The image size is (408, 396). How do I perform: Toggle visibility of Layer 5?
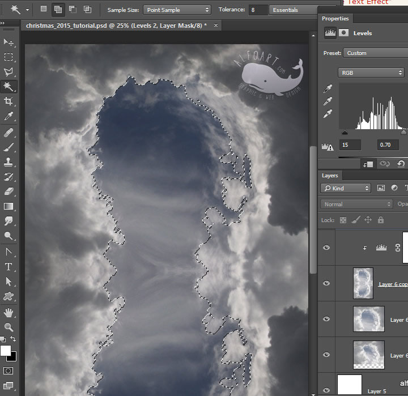click(326, 390)
